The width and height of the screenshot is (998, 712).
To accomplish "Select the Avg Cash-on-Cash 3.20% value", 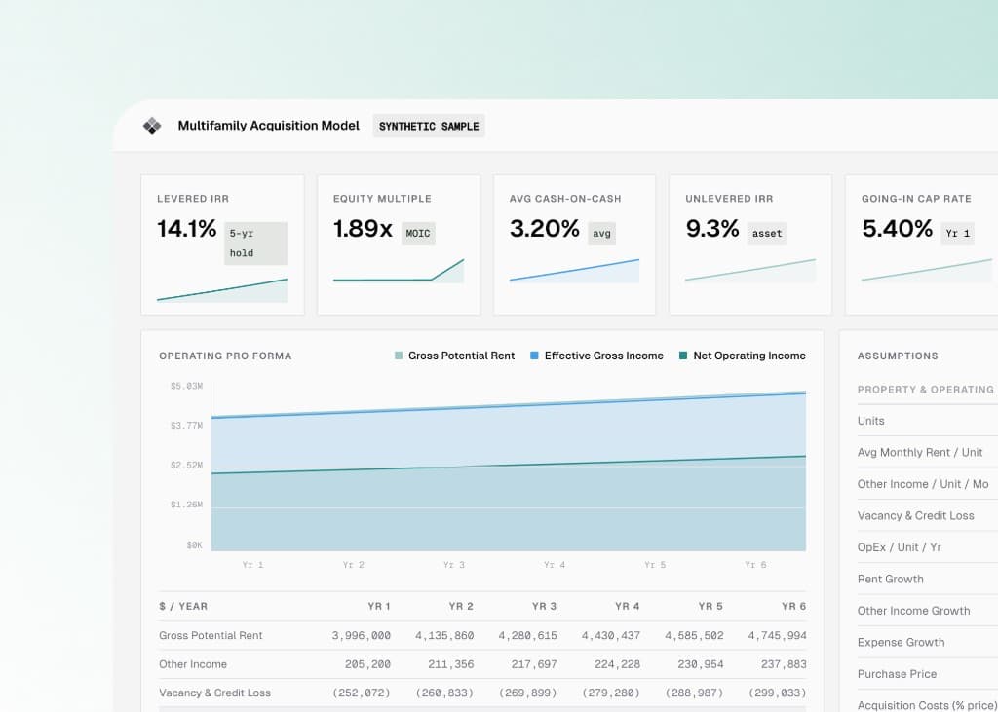I will coord(545,229).
